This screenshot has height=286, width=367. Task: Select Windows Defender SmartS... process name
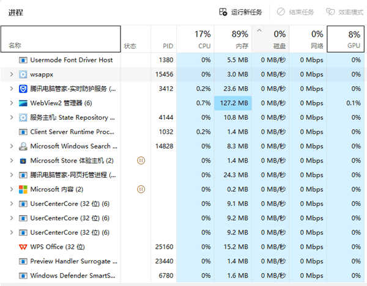[x=73, y=276]
